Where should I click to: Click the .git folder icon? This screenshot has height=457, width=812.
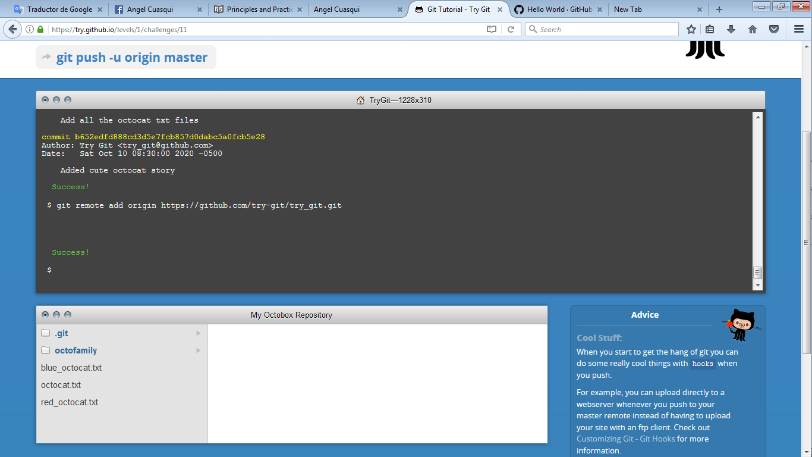[45, 333]
